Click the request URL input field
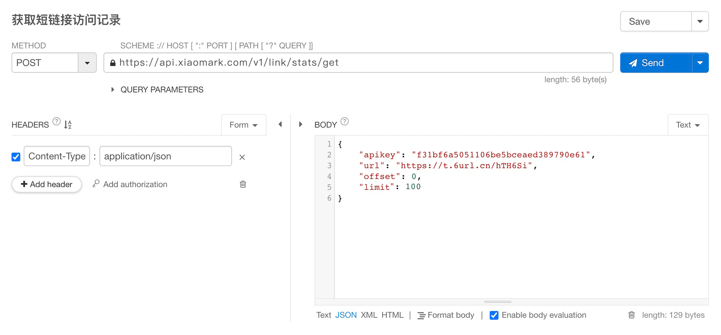This screenshot has width=721, height=335. pos(363,63)
